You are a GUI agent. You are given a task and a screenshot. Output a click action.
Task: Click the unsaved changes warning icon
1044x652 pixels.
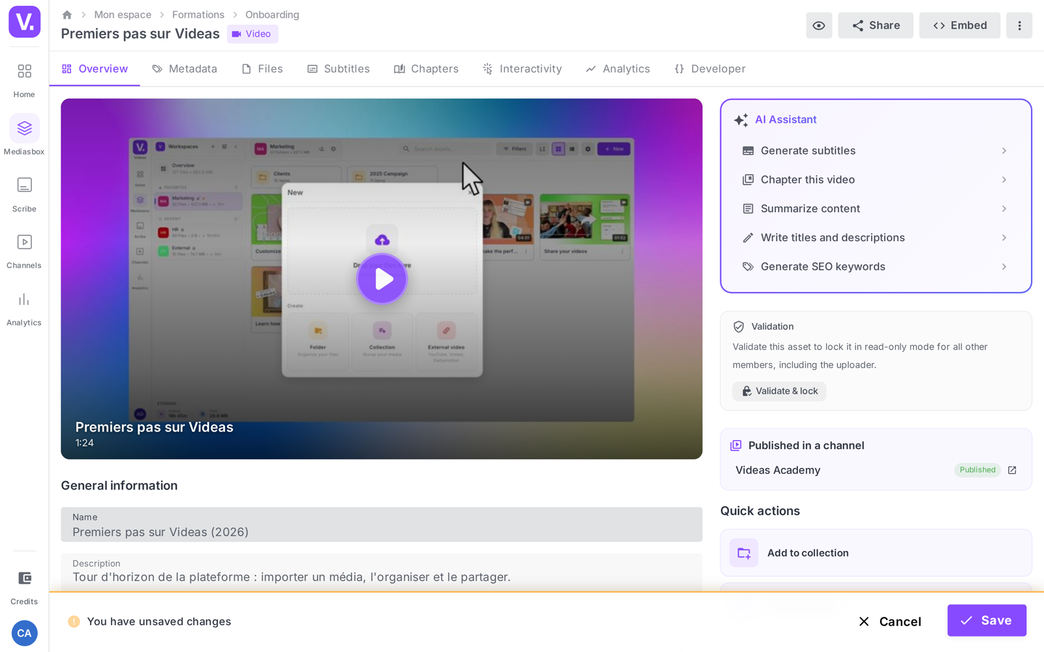[x=74, y=621]
